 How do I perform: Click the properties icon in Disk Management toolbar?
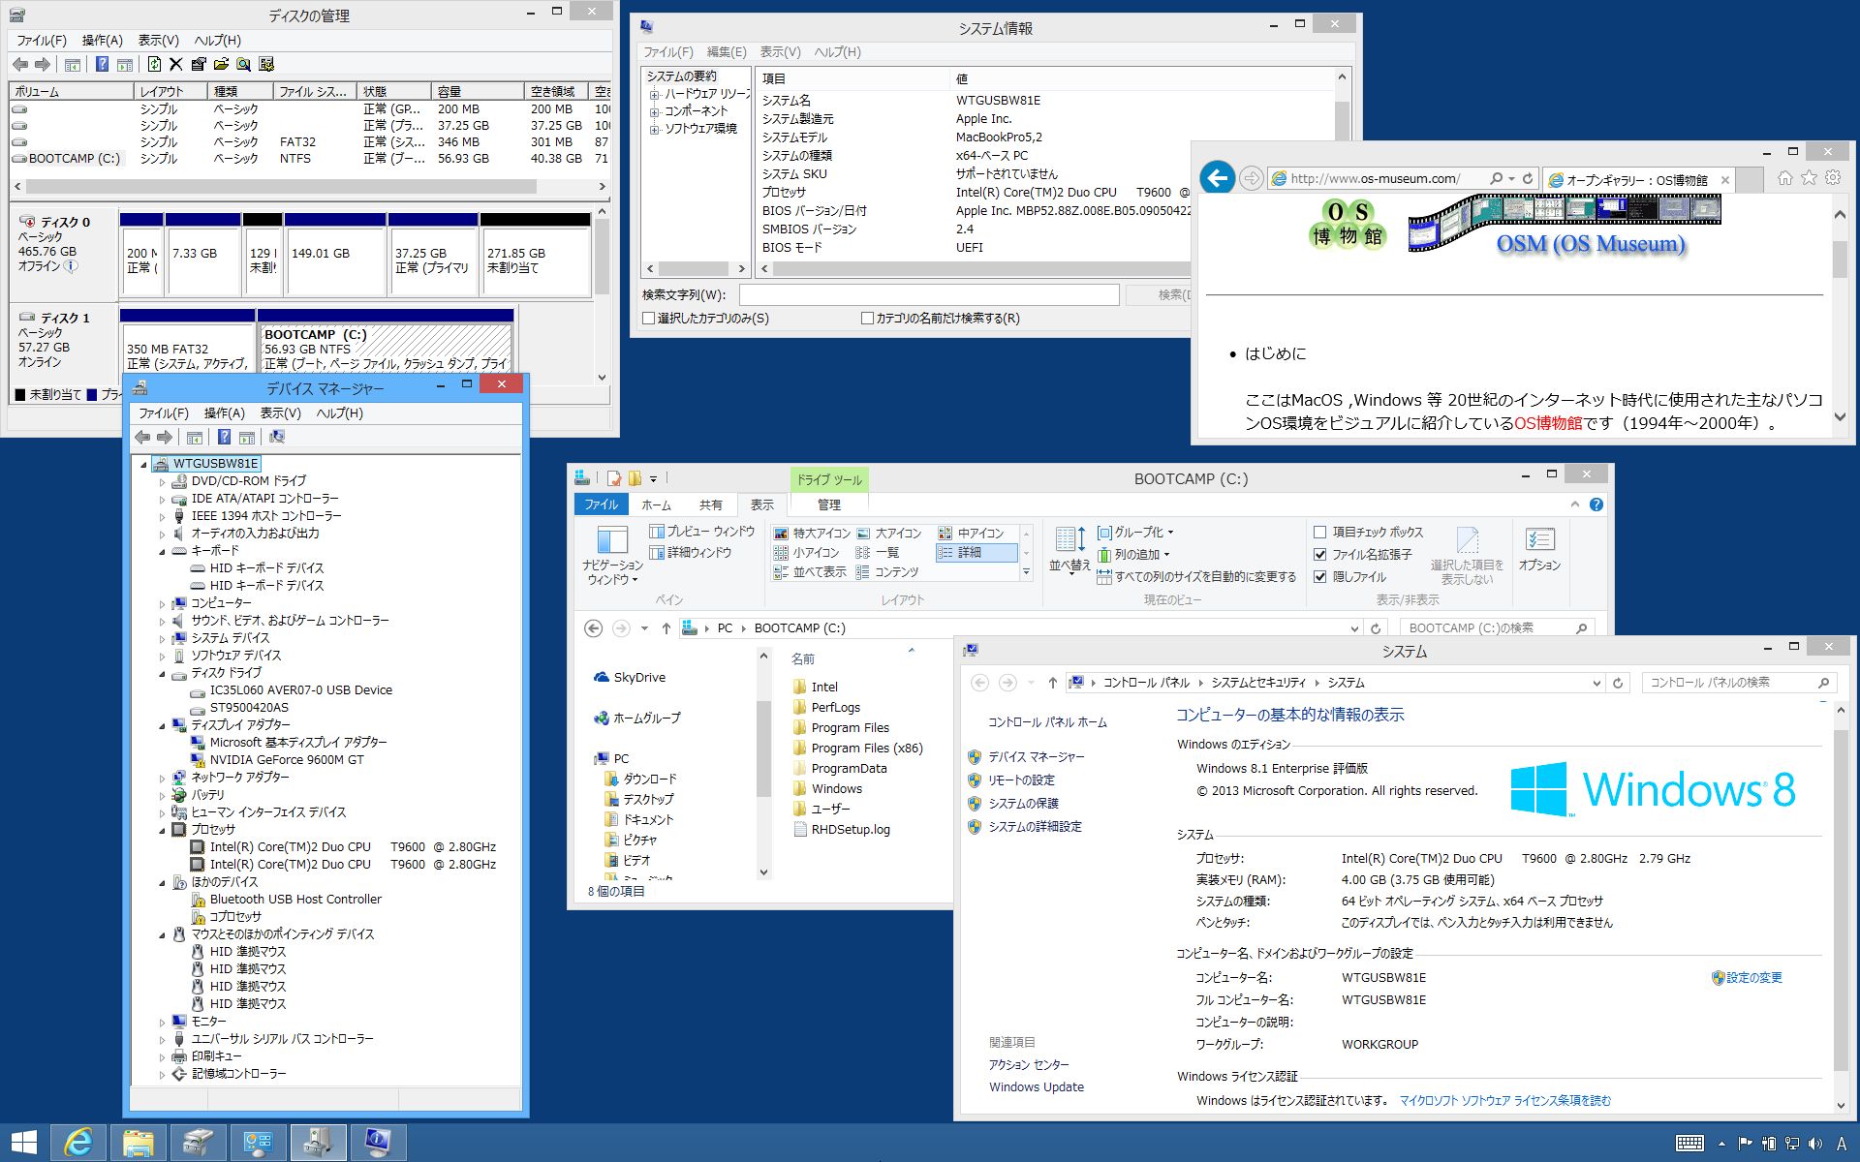pos(199,65)
